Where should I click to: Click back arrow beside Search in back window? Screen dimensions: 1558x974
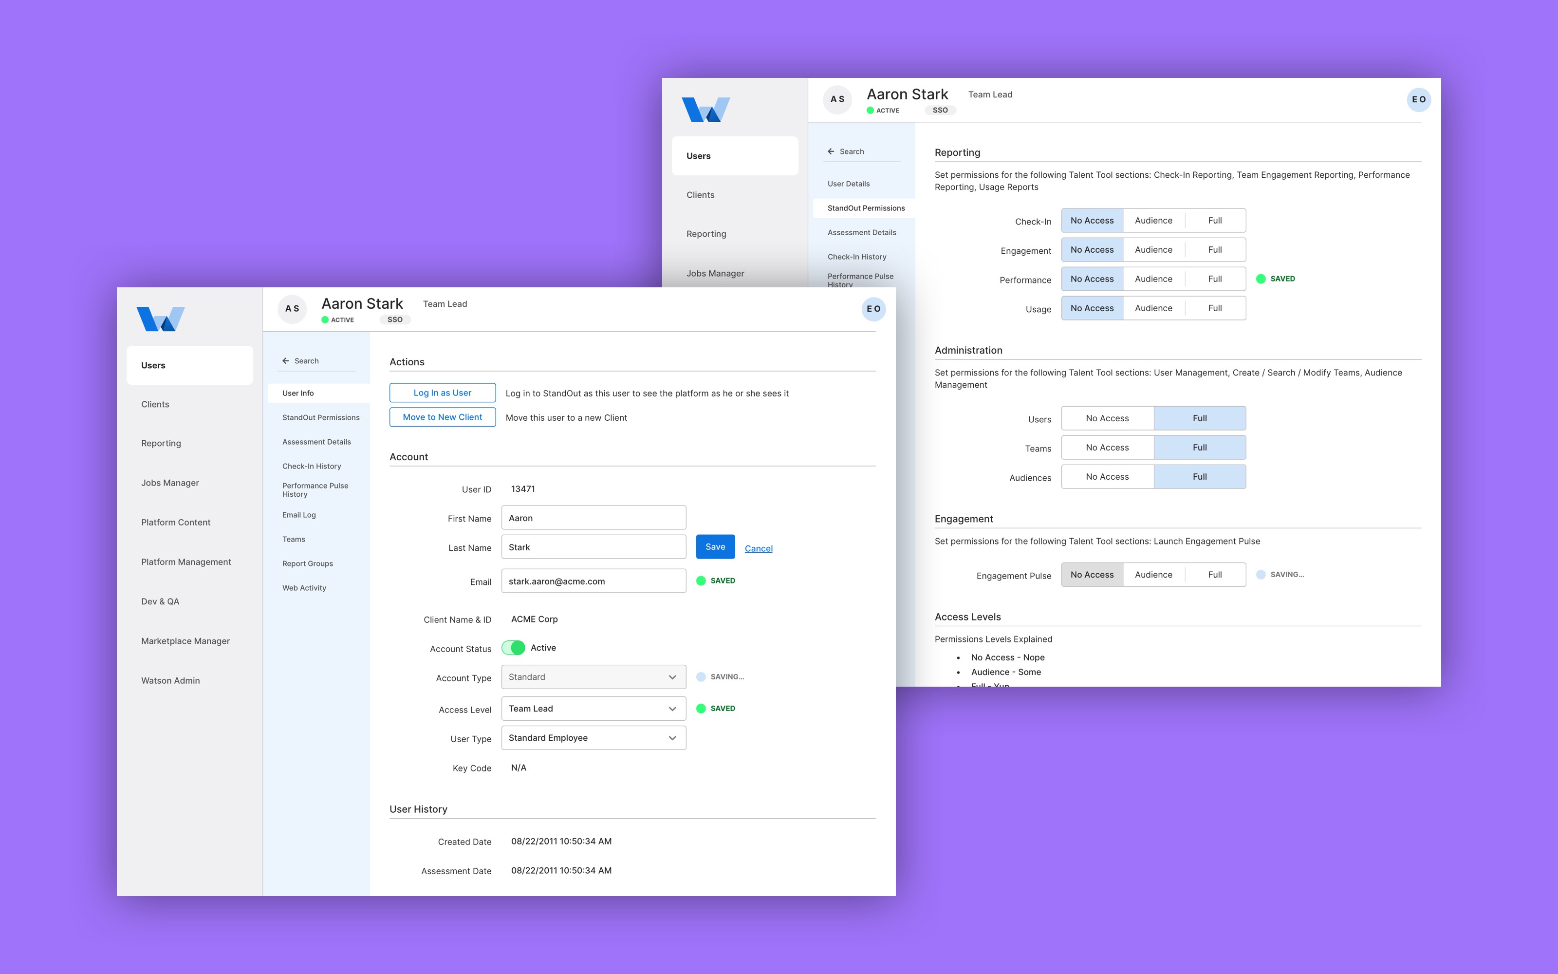coord(831,151)
